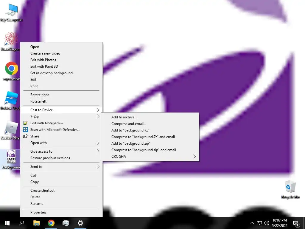Image resolution: width=305 pixels, height=229 pixels.
Task: Open File Explorer from the taskbar
Action: [36, 223]
